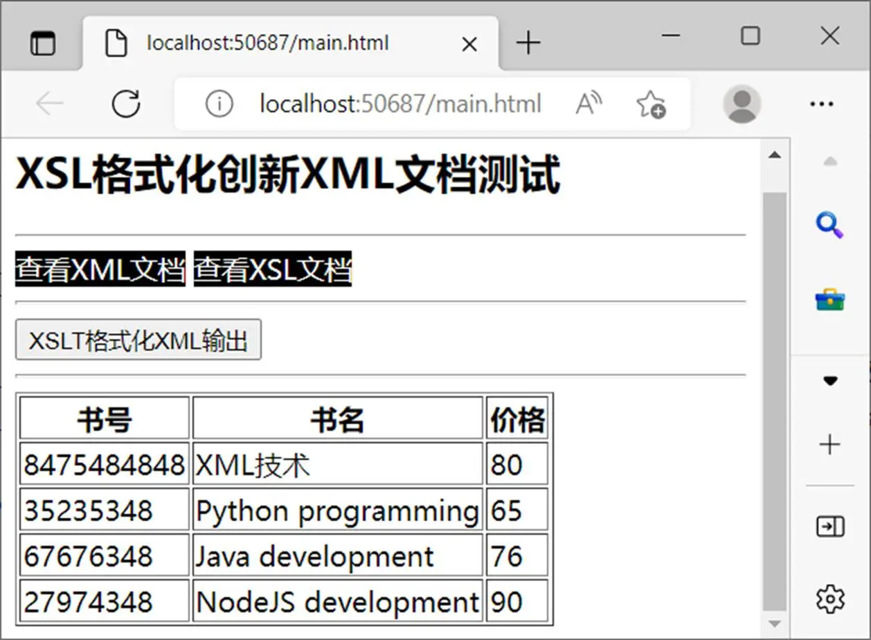Image resolution: width=871 pixels, height=640 pixels.
Task: Select cell 67676348
Action: [x=105, y=555]
